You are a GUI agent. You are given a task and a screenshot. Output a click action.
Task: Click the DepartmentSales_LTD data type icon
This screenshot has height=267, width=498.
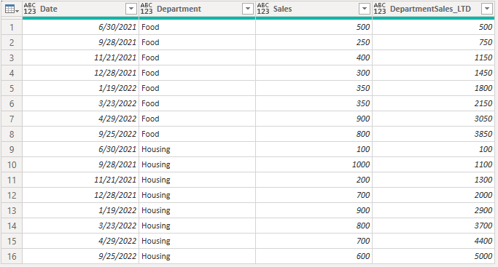[x=380, y=9]
